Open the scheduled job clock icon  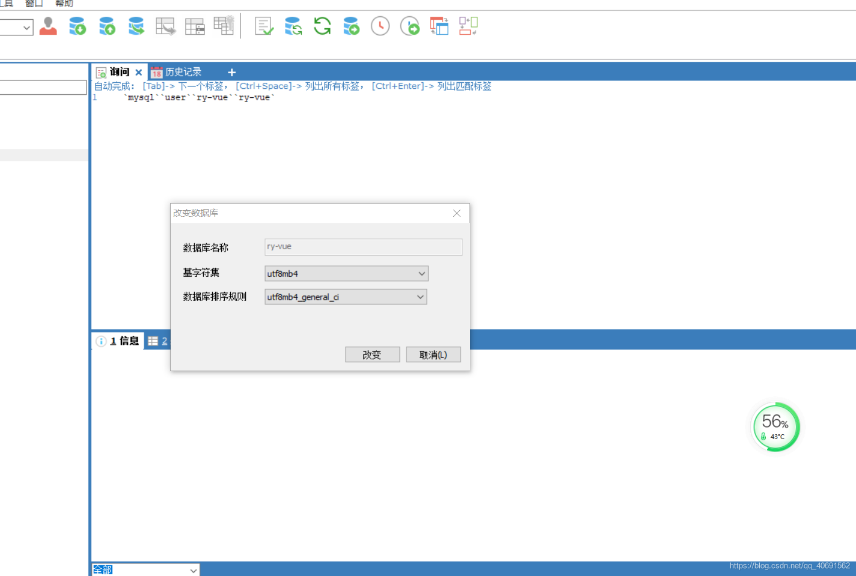[x=380, y=26]
